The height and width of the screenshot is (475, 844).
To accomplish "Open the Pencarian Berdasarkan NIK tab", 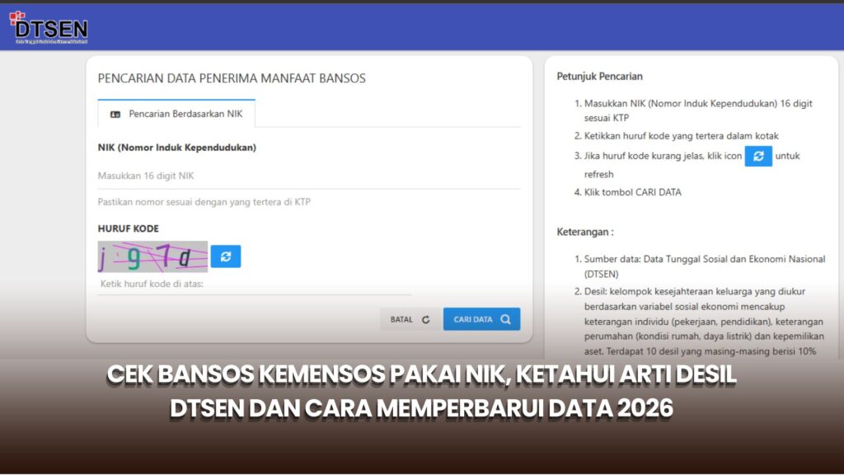I will coord(176,114).
